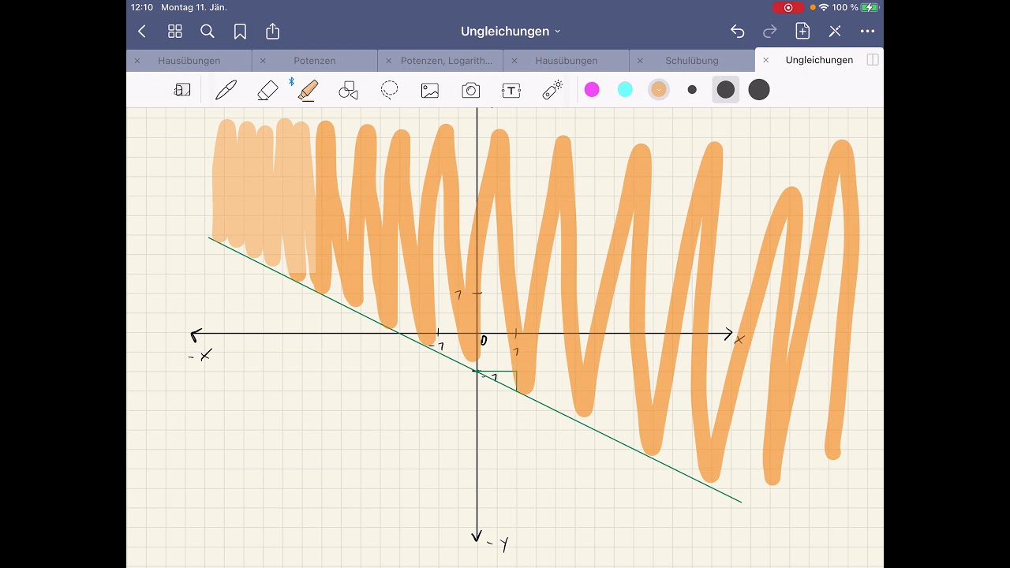1010x568 pixels.
Task: Switch to second Hausübungen tab
Action: point(567,61)
